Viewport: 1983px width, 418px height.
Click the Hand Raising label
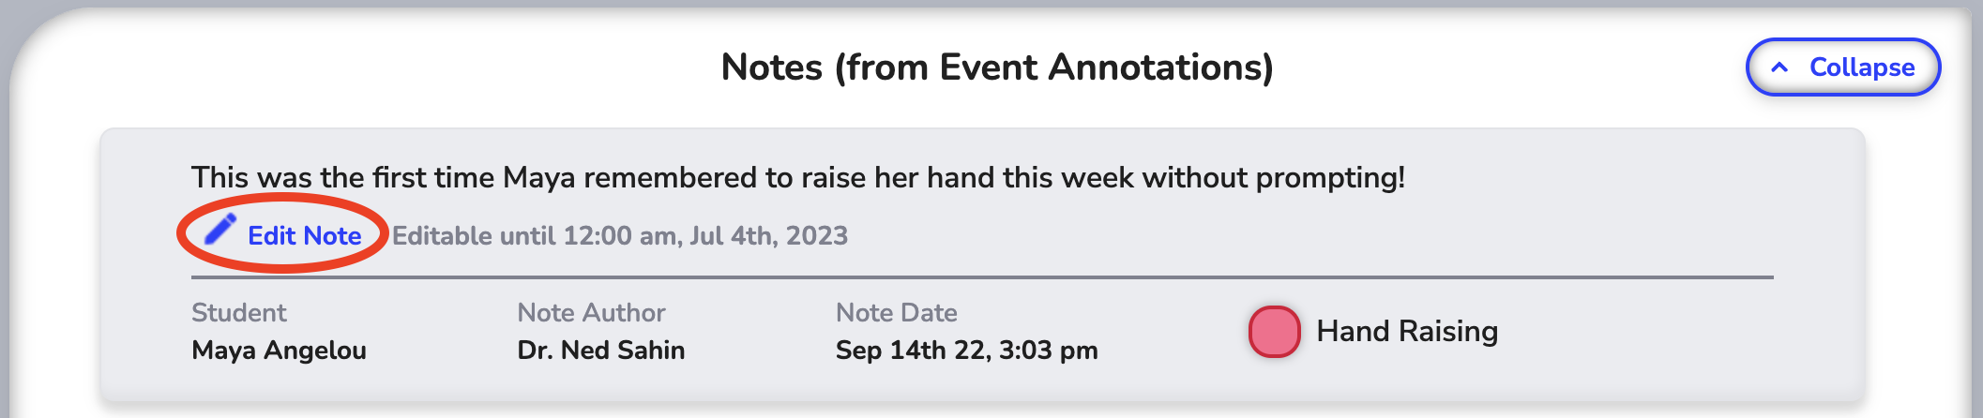[x=1407, y=331]
